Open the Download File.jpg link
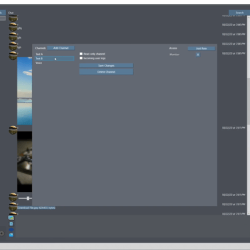 (36, 208)
